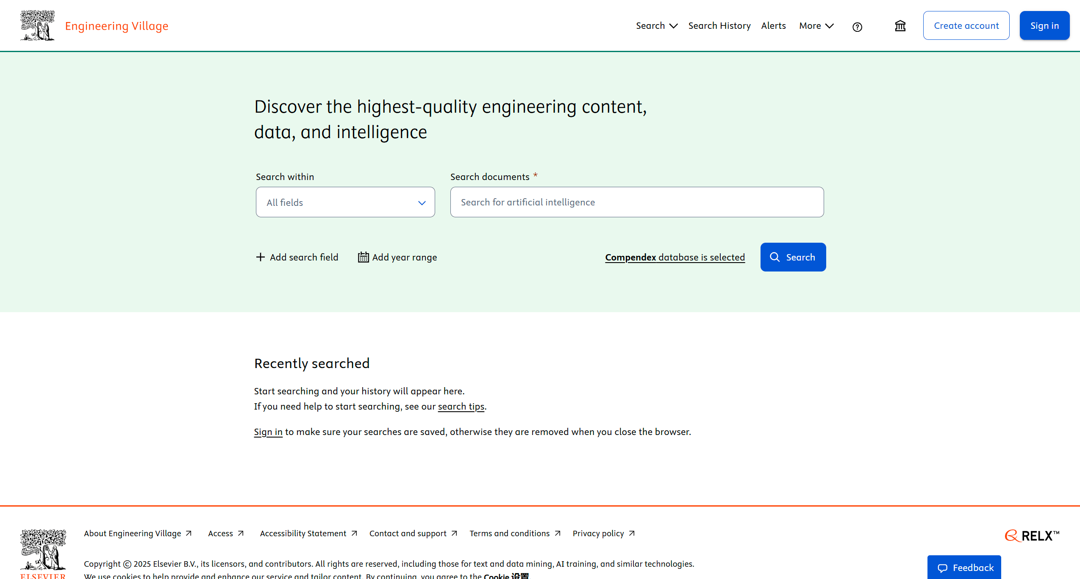Image resolution: width=1080 pixels, height=579 pixels.
Task: Expand the More menu in header
Action: click(816, 26)
